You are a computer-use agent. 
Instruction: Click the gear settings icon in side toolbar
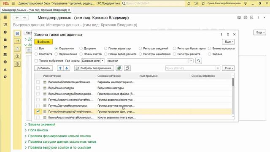pyautogui.click(x=17, y=64)
